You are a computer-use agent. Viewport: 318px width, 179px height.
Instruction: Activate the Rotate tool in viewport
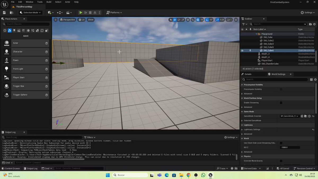pyautogui.click(x=179, y=20)
